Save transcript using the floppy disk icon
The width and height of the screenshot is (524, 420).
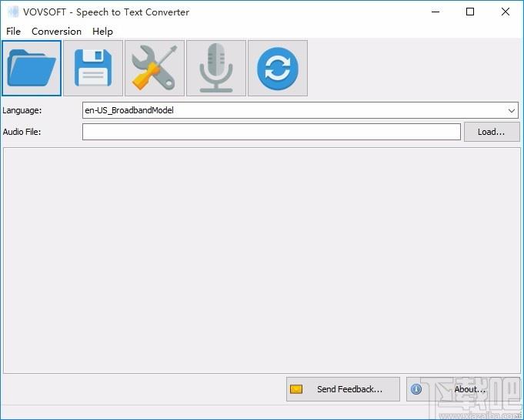93,69
